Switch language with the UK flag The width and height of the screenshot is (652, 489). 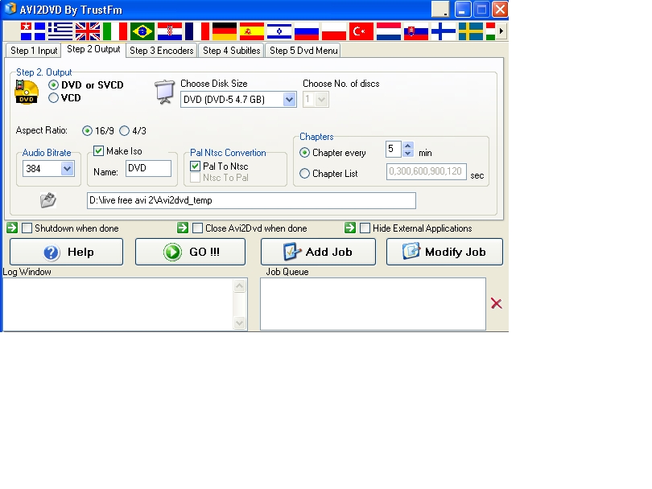click(x=88, y=31)
